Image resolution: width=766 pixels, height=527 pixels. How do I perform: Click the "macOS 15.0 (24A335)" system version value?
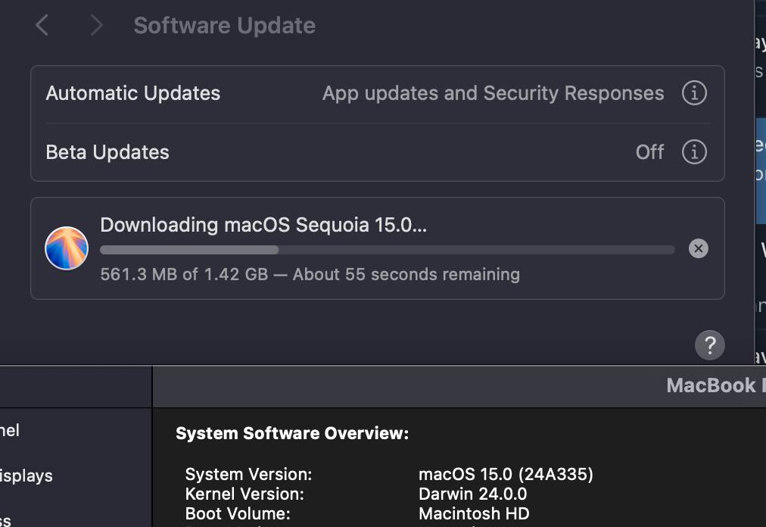pos(506,475)
